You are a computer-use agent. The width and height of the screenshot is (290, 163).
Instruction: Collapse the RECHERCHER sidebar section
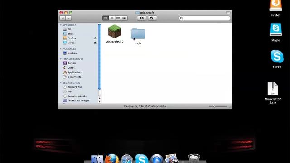click(60, 83)
